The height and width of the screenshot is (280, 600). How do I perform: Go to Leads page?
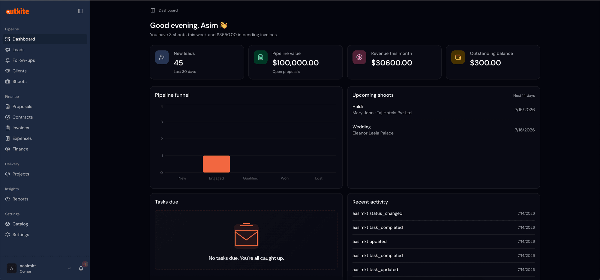45,50
